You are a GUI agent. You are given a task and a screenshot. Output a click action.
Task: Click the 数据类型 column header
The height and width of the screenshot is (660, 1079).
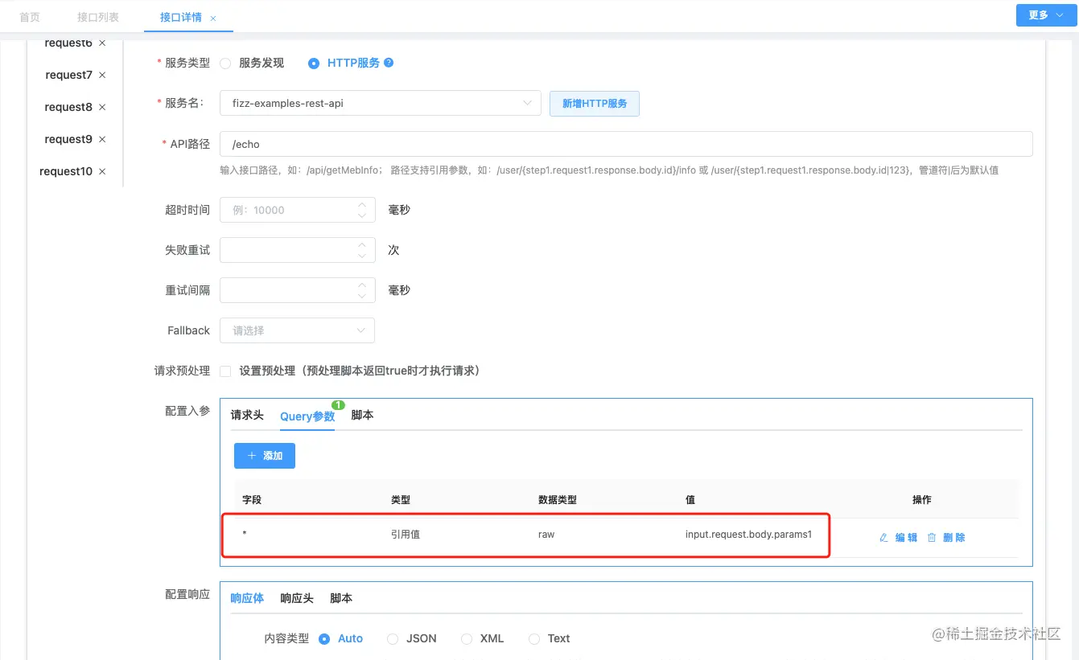[558, 500]
